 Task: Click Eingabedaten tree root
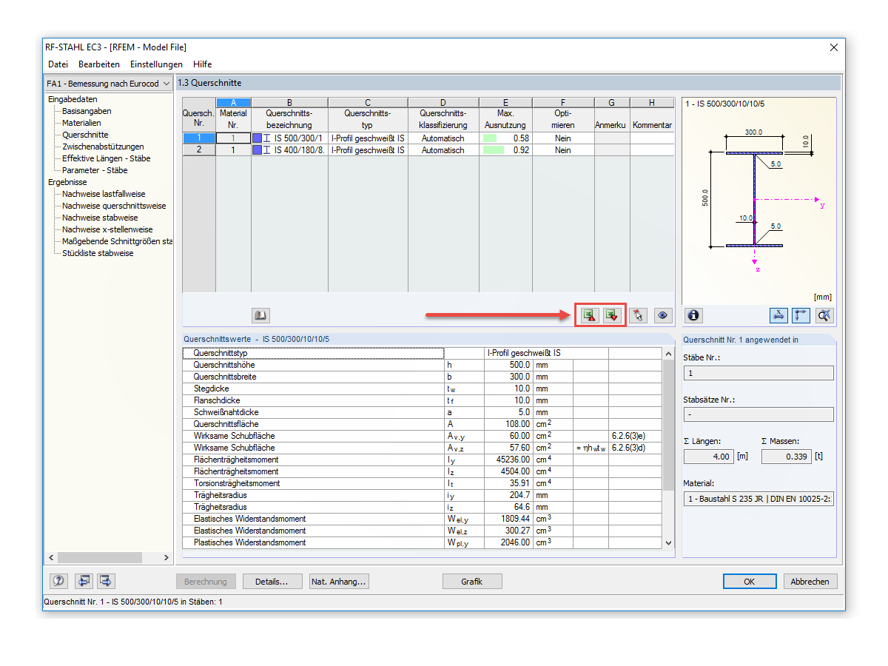click(x=73, y=99)
